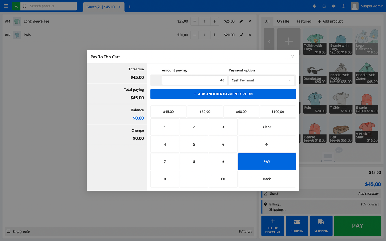Open the settings gear
Image resolution: width=386 pixels, height=241 pixels.
point(334,6)
